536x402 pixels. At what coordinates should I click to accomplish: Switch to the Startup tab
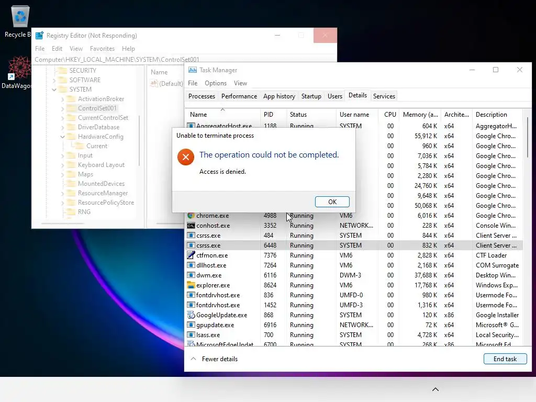click(x=311, y=96)
